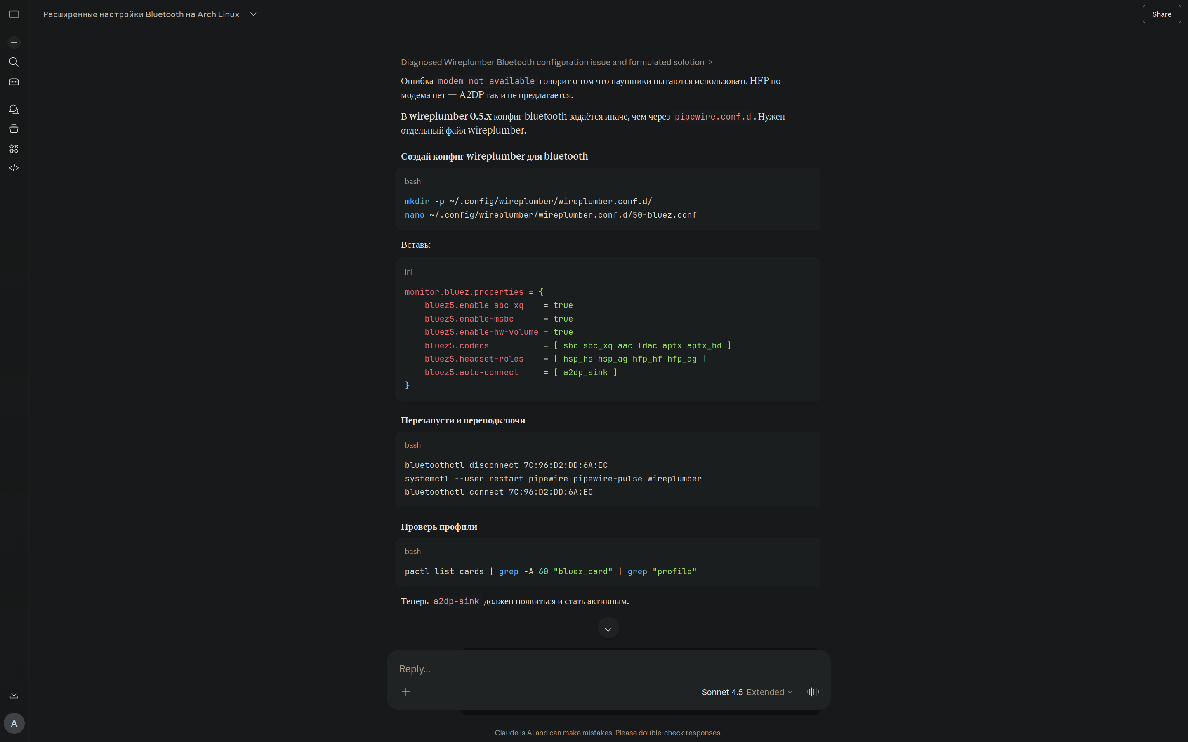Viewport: 1188px width, 742px height.
Task: Open the projects icon in sidebar
Action: (14, 129)
